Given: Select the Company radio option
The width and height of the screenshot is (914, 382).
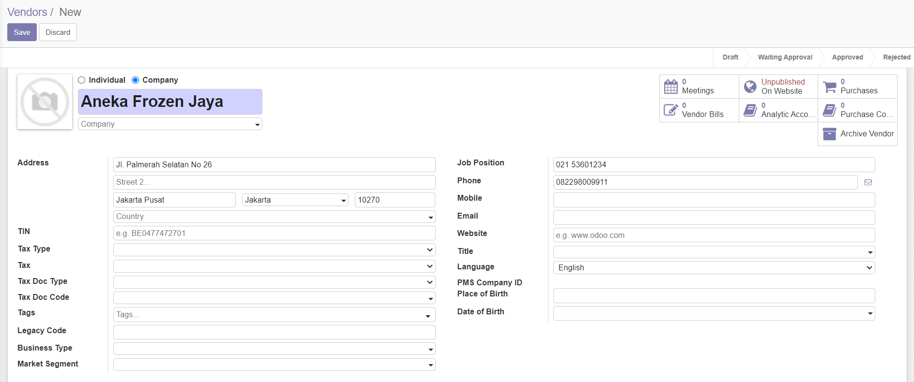Looking at the screenshot, I should 136,80.
